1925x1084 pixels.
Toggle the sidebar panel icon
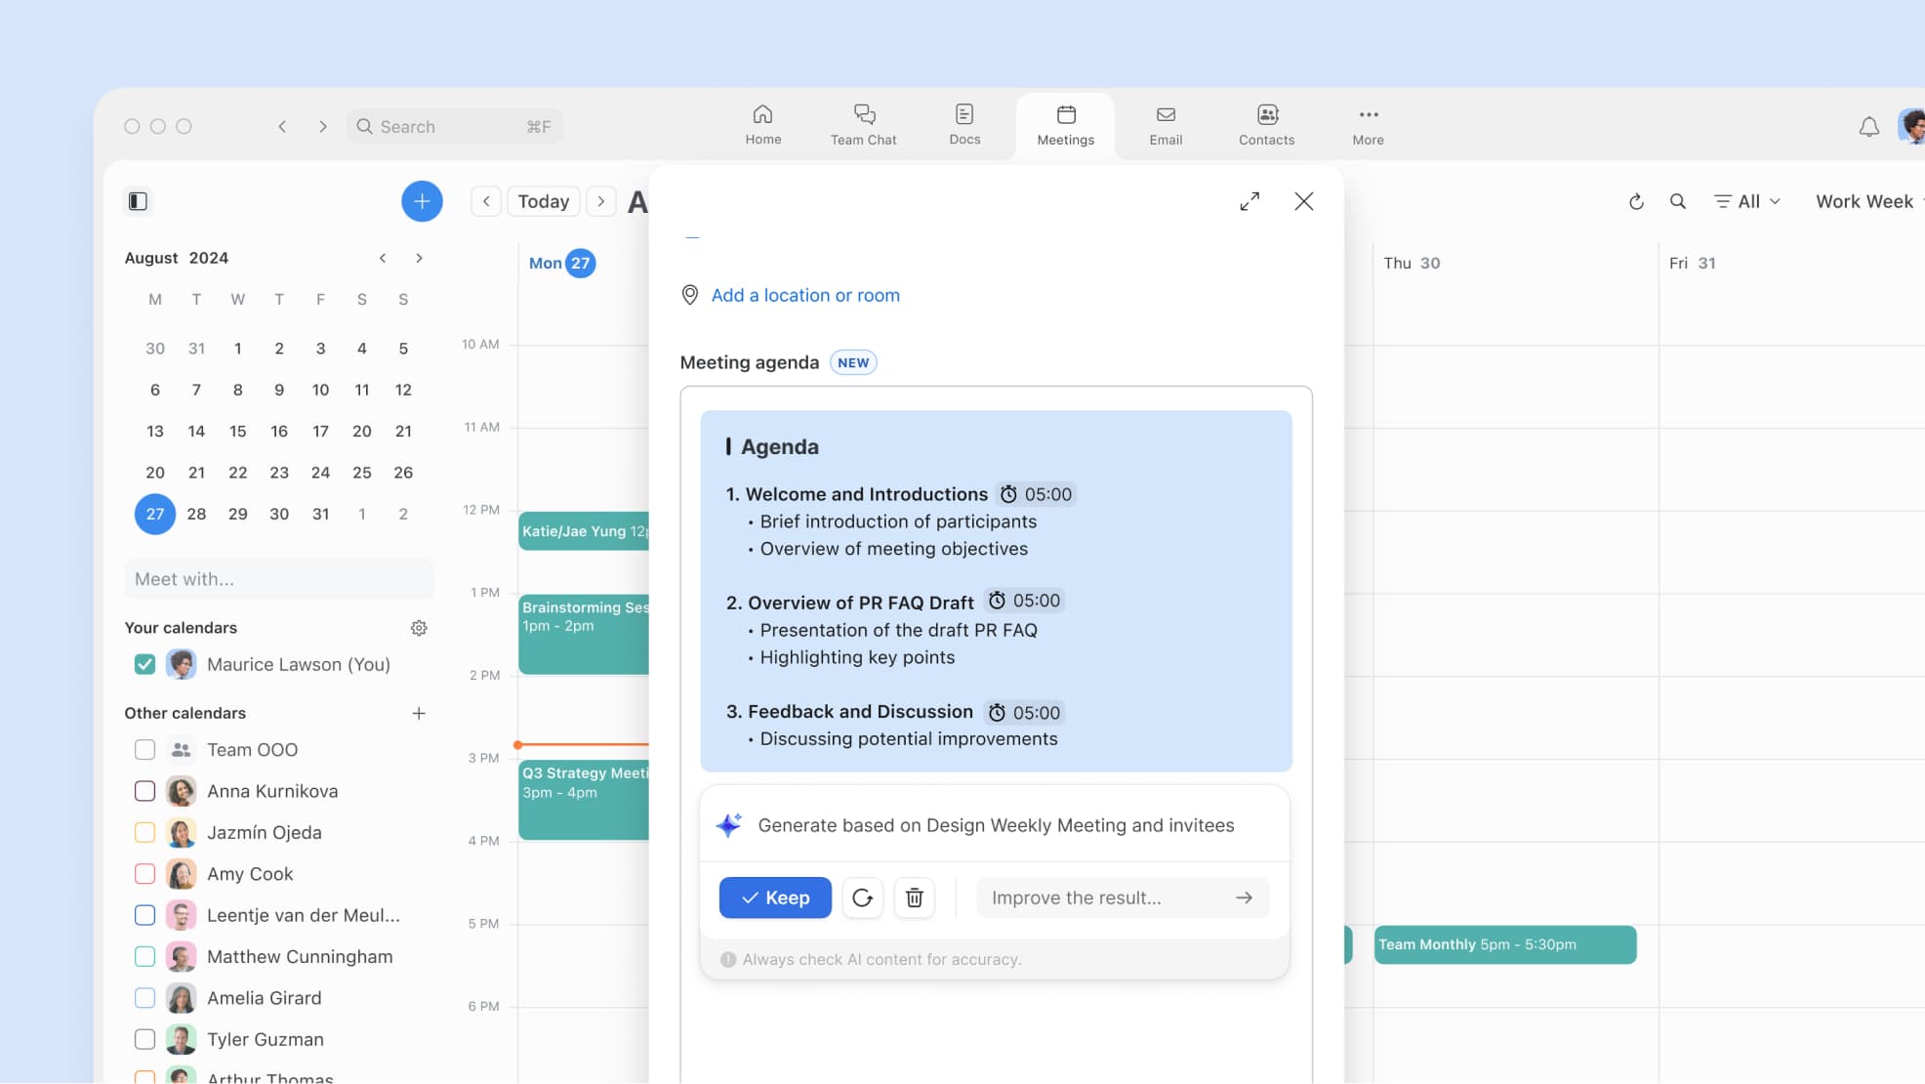tap(138, 201)
